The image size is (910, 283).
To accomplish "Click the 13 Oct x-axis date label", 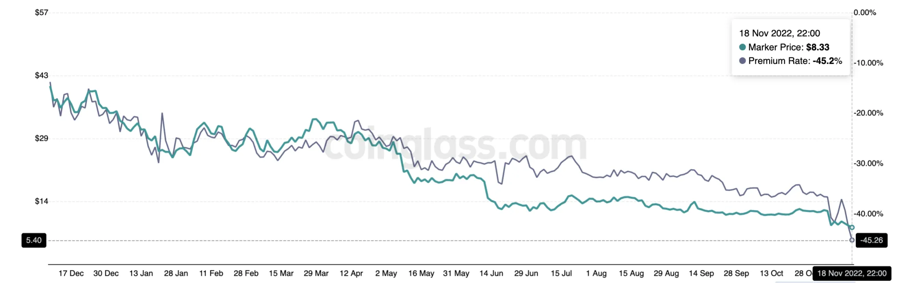I will [771, 273].
